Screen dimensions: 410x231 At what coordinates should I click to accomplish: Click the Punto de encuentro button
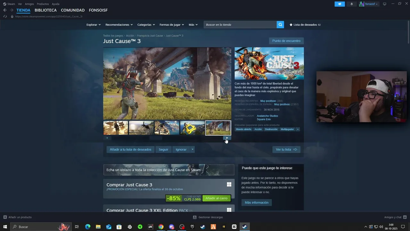coord(286,41)
